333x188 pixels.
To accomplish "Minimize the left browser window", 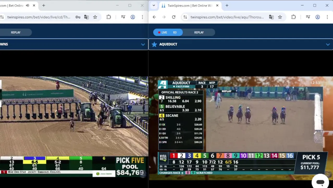I will (117, 5).
